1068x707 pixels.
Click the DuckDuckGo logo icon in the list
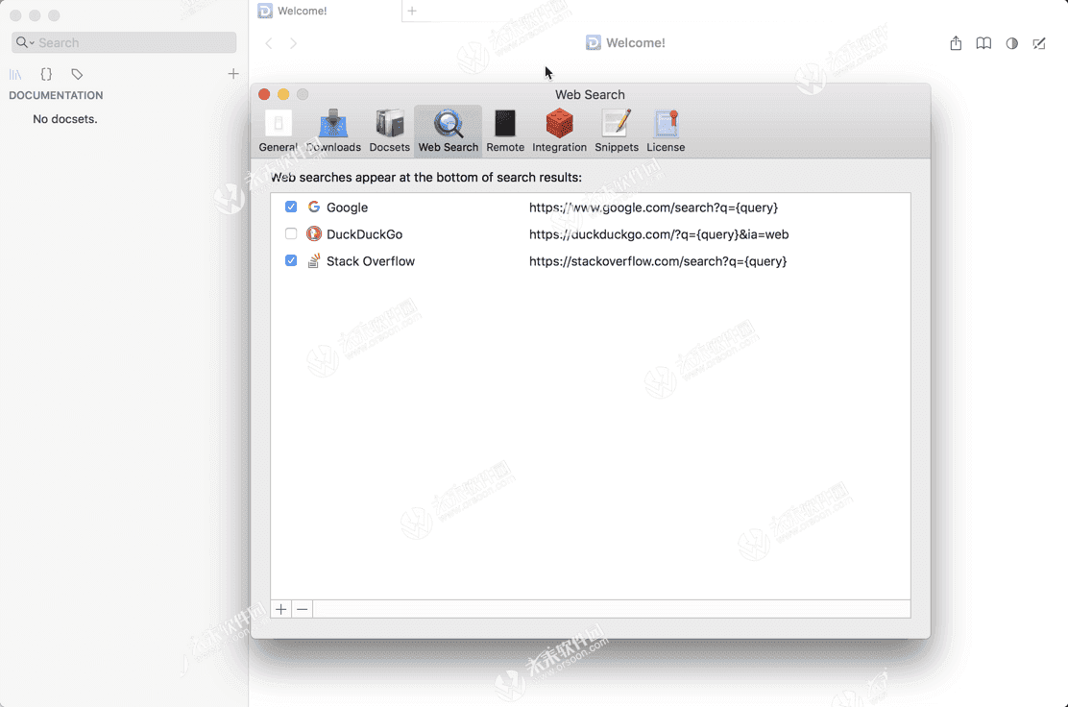313,233
